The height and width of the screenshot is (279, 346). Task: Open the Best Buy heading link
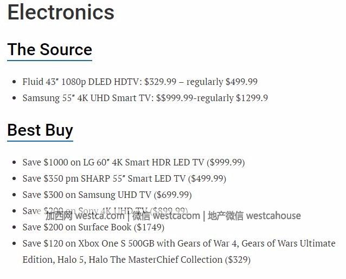pyautogui.click(x=40, y=130)
